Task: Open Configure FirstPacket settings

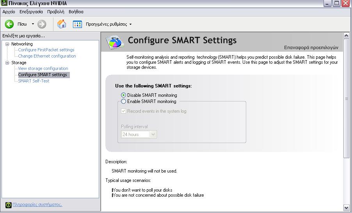Action: click(46, 50)
